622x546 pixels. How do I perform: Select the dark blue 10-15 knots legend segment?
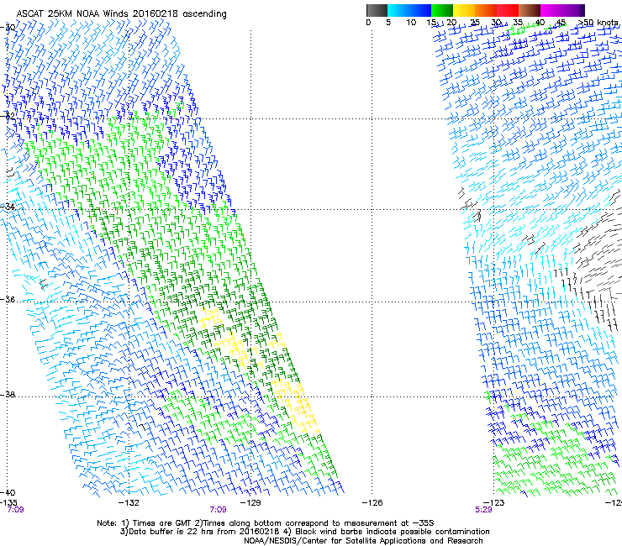point(420,10)
